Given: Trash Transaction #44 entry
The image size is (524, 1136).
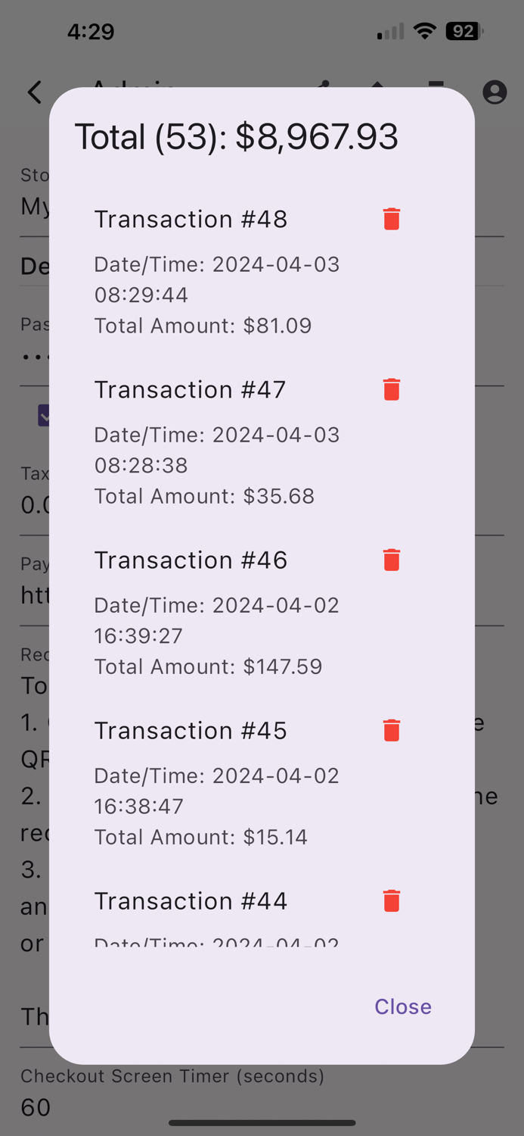Looking at the screenshot, I should [391, 900].
